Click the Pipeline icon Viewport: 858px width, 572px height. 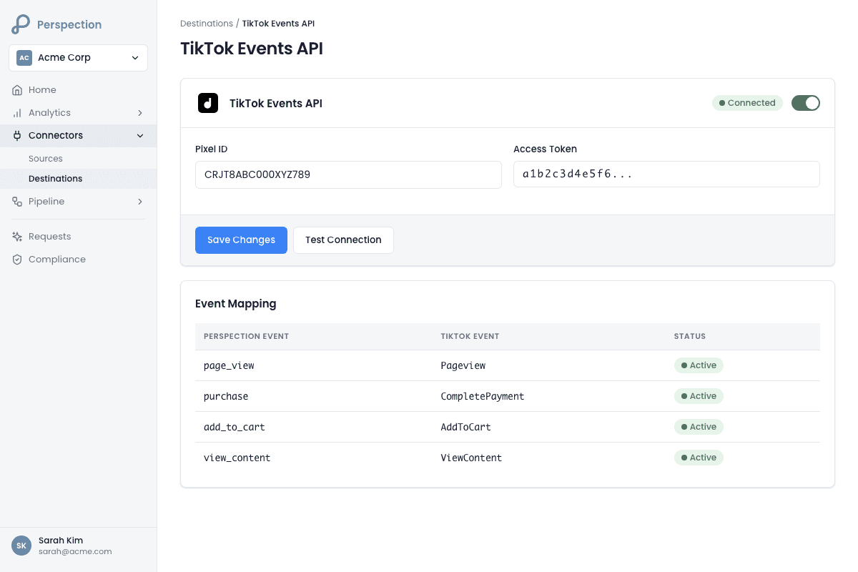click(17, 202)
